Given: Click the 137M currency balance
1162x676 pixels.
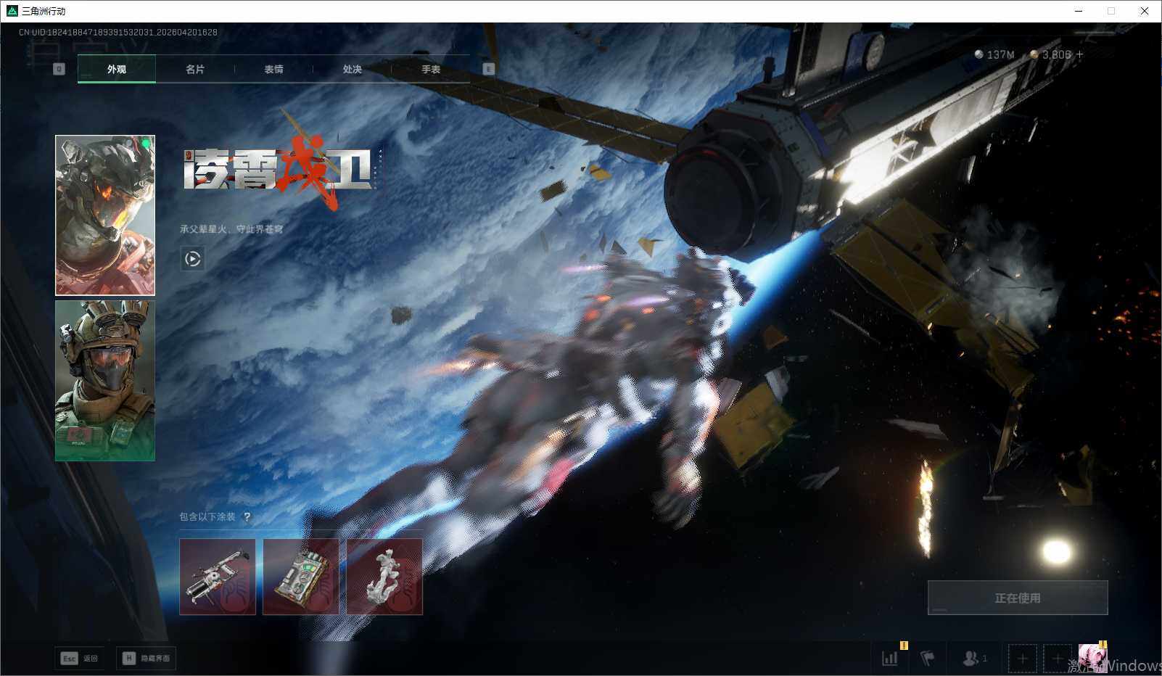Looking at the screenshot, I should coord(994,54).
